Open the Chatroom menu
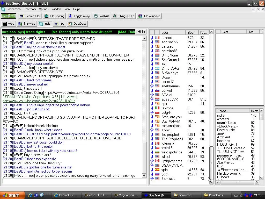Screen dimensions: 265x199 [x=30, y=9]
